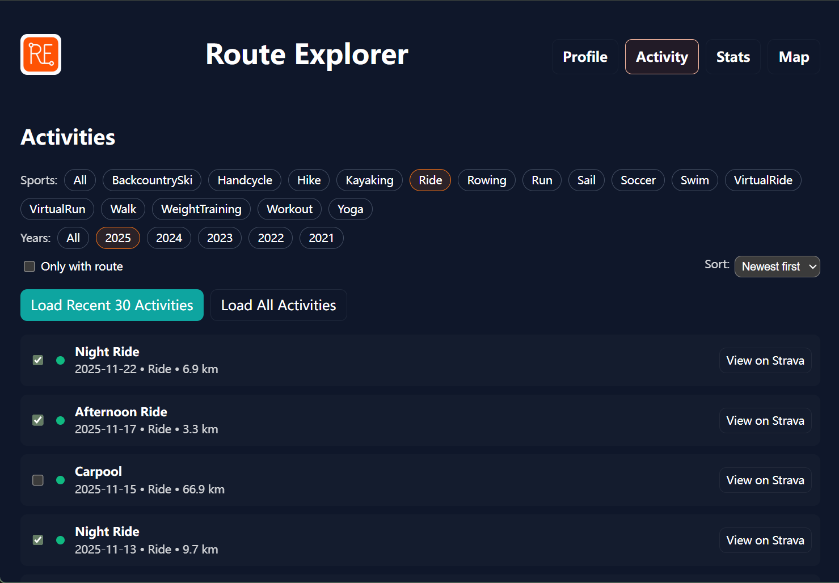Viewport: 839px width, 583px height.
Task: Filter by year 2022
Action: point(271,238)
